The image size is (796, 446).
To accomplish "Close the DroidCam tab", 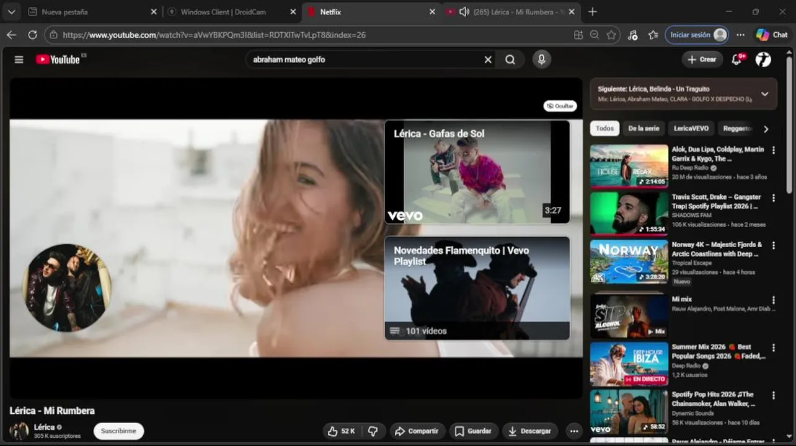I will tap(293, 12).
